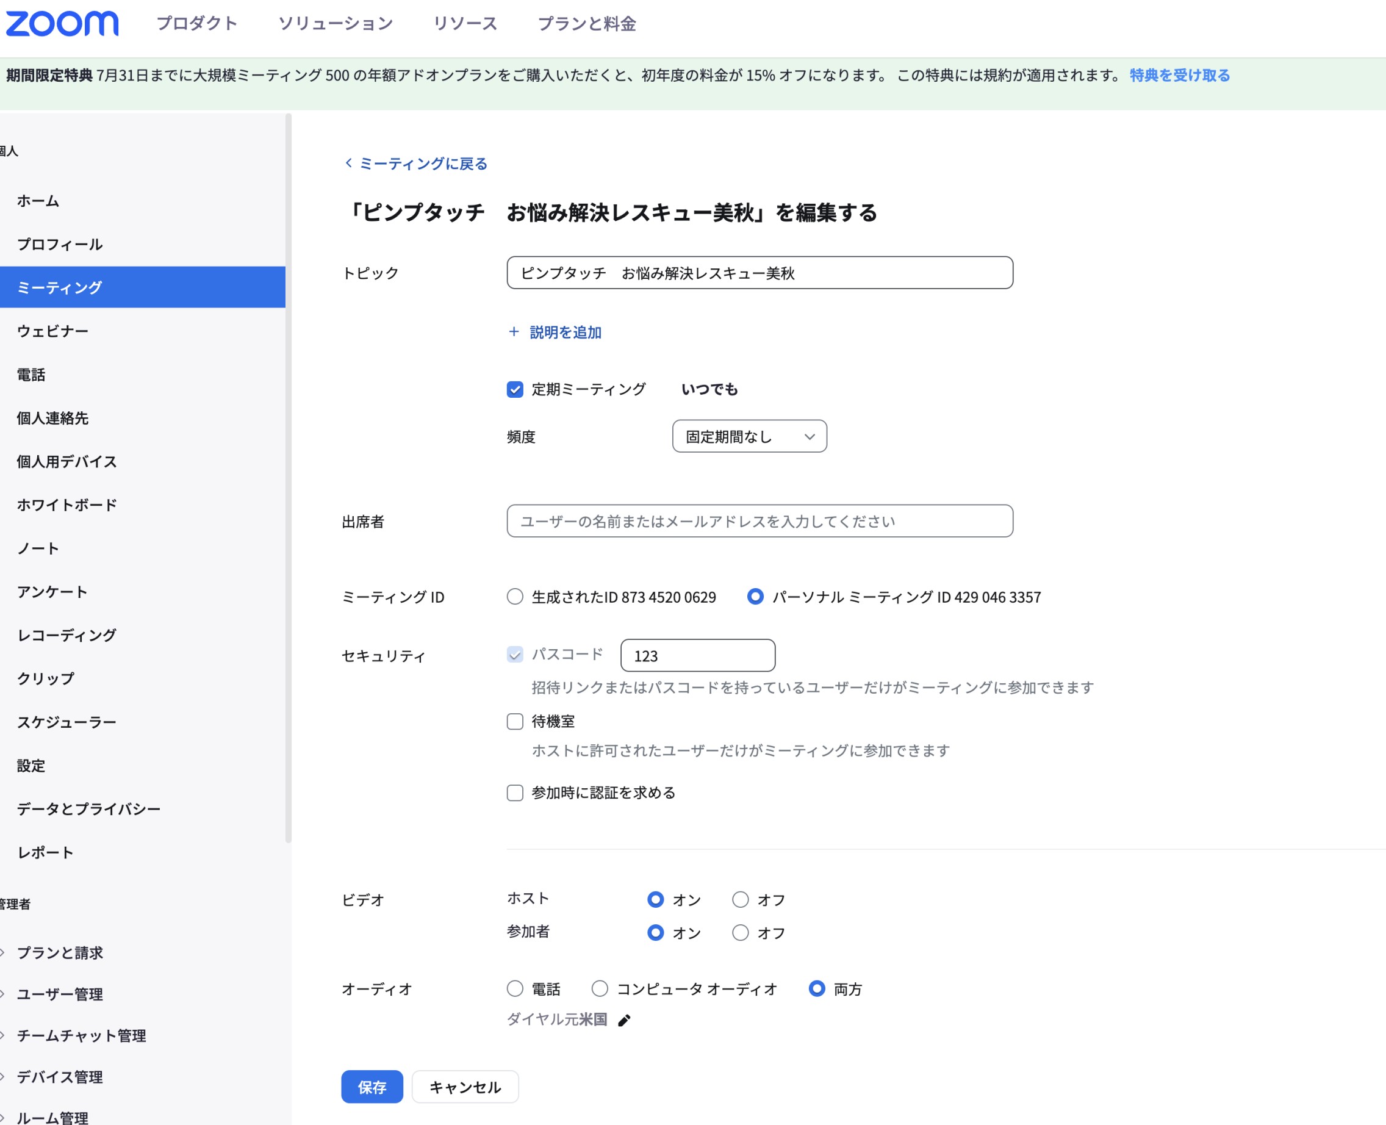Click the キャンセル button
The image size is (1386, 1125).
coord(465,1087)
